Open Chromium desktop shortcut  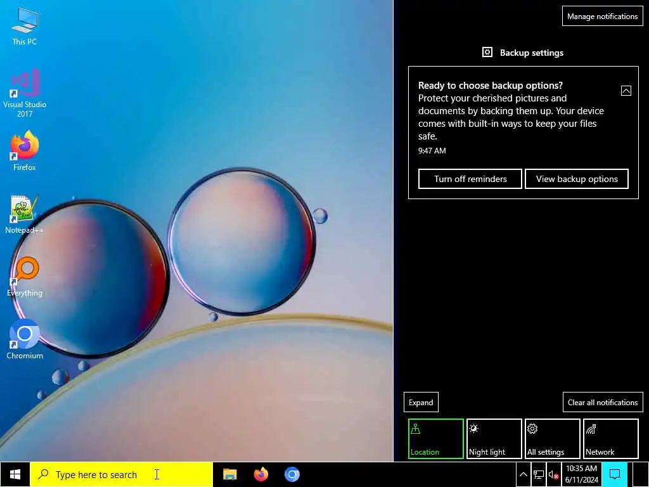point(25,340)
